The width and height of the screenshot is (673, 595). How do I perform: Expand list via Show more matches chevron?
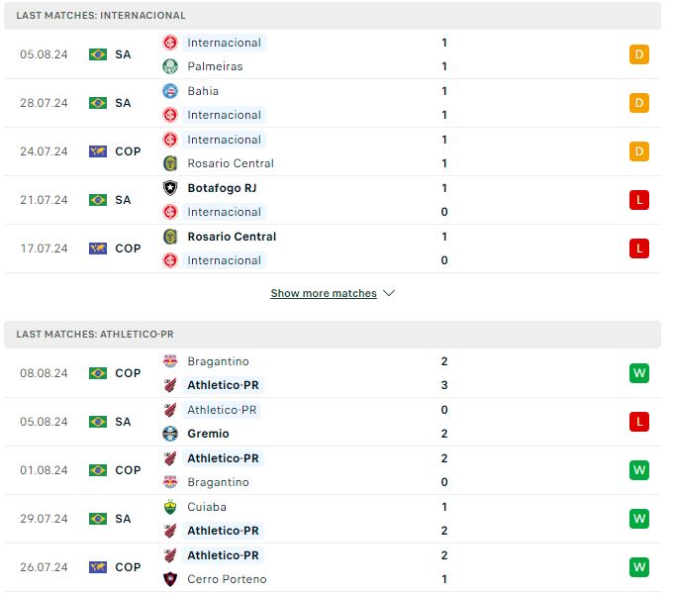389,293
